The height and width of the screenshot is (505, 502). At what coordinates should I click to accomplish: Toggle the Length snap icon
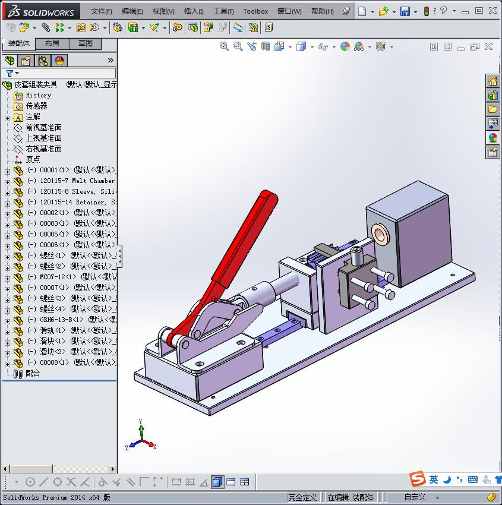(x=176, y=482)
